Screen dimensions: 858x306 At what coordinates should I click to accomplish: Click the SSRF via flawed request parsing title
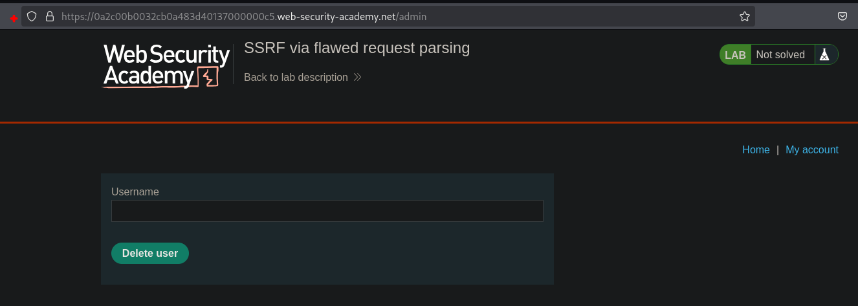point(357,48)
